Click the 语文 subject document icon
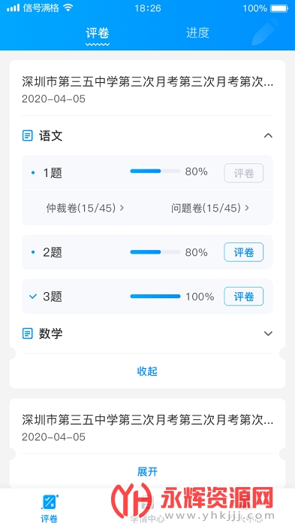 [28, 136]
